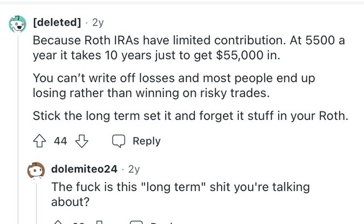Open dolemiteo24's user profile link

pos(84,169)
